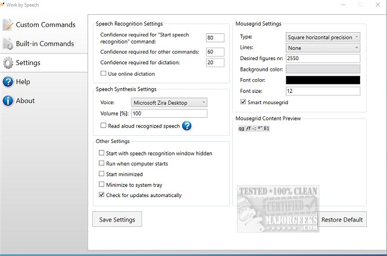This screenshot has height=256, width=387.
Task: Close the Work by Speech window
Action: coord(377,5)
